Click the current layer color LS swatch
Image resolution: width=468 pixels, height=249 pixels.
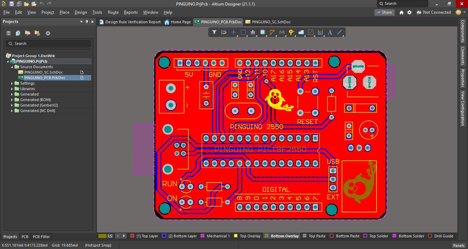tap(106, 236)
